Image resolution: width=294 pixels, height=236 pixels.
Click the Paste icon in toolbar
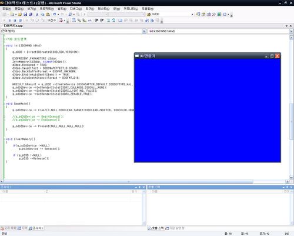click(48, 14)
